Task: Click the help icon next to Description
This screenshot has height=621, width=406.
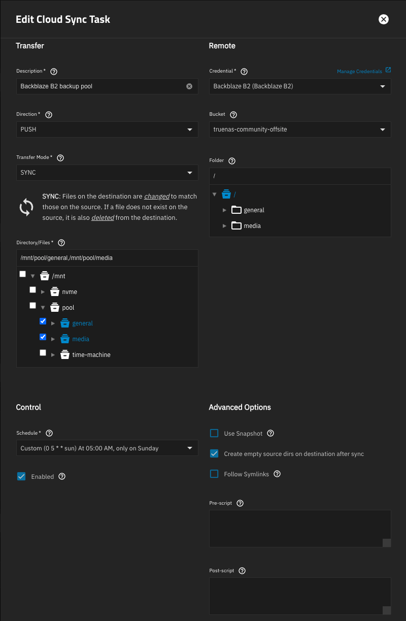Action: tap(54, 72)
